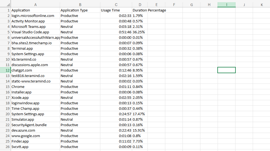Select cell 'loginwindow.app'
The height and width of the screenshot is (151, 270).
click(35, 103)
